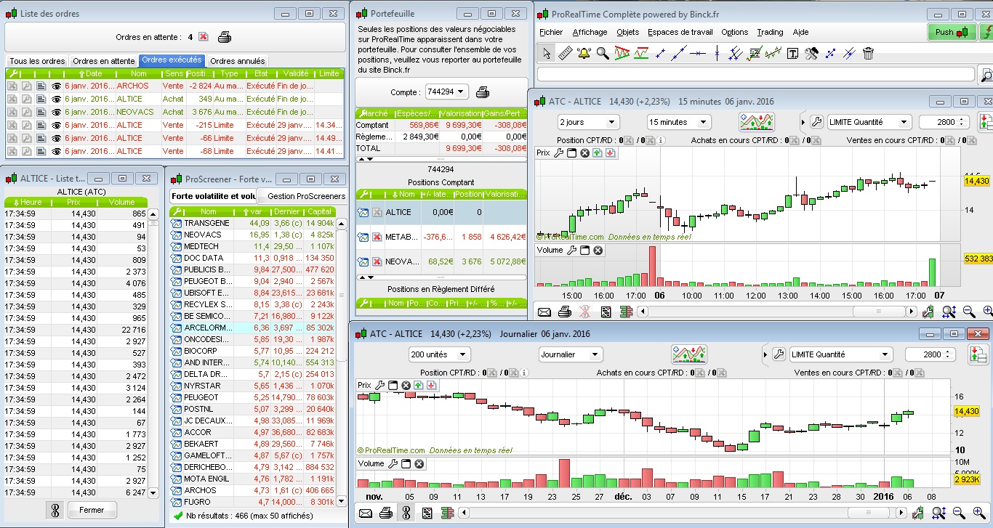Image resolution: width=993 pixels, height=528 pixels.
Task: Switch to the 'Ordres annulés' tab
Action: click(x=238, y=61)
